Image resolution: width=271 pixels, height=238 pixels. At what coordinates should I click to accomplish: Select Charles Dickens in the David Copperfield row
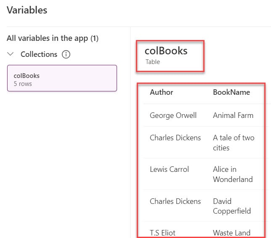pyautogui.click(x=175, y=201)
